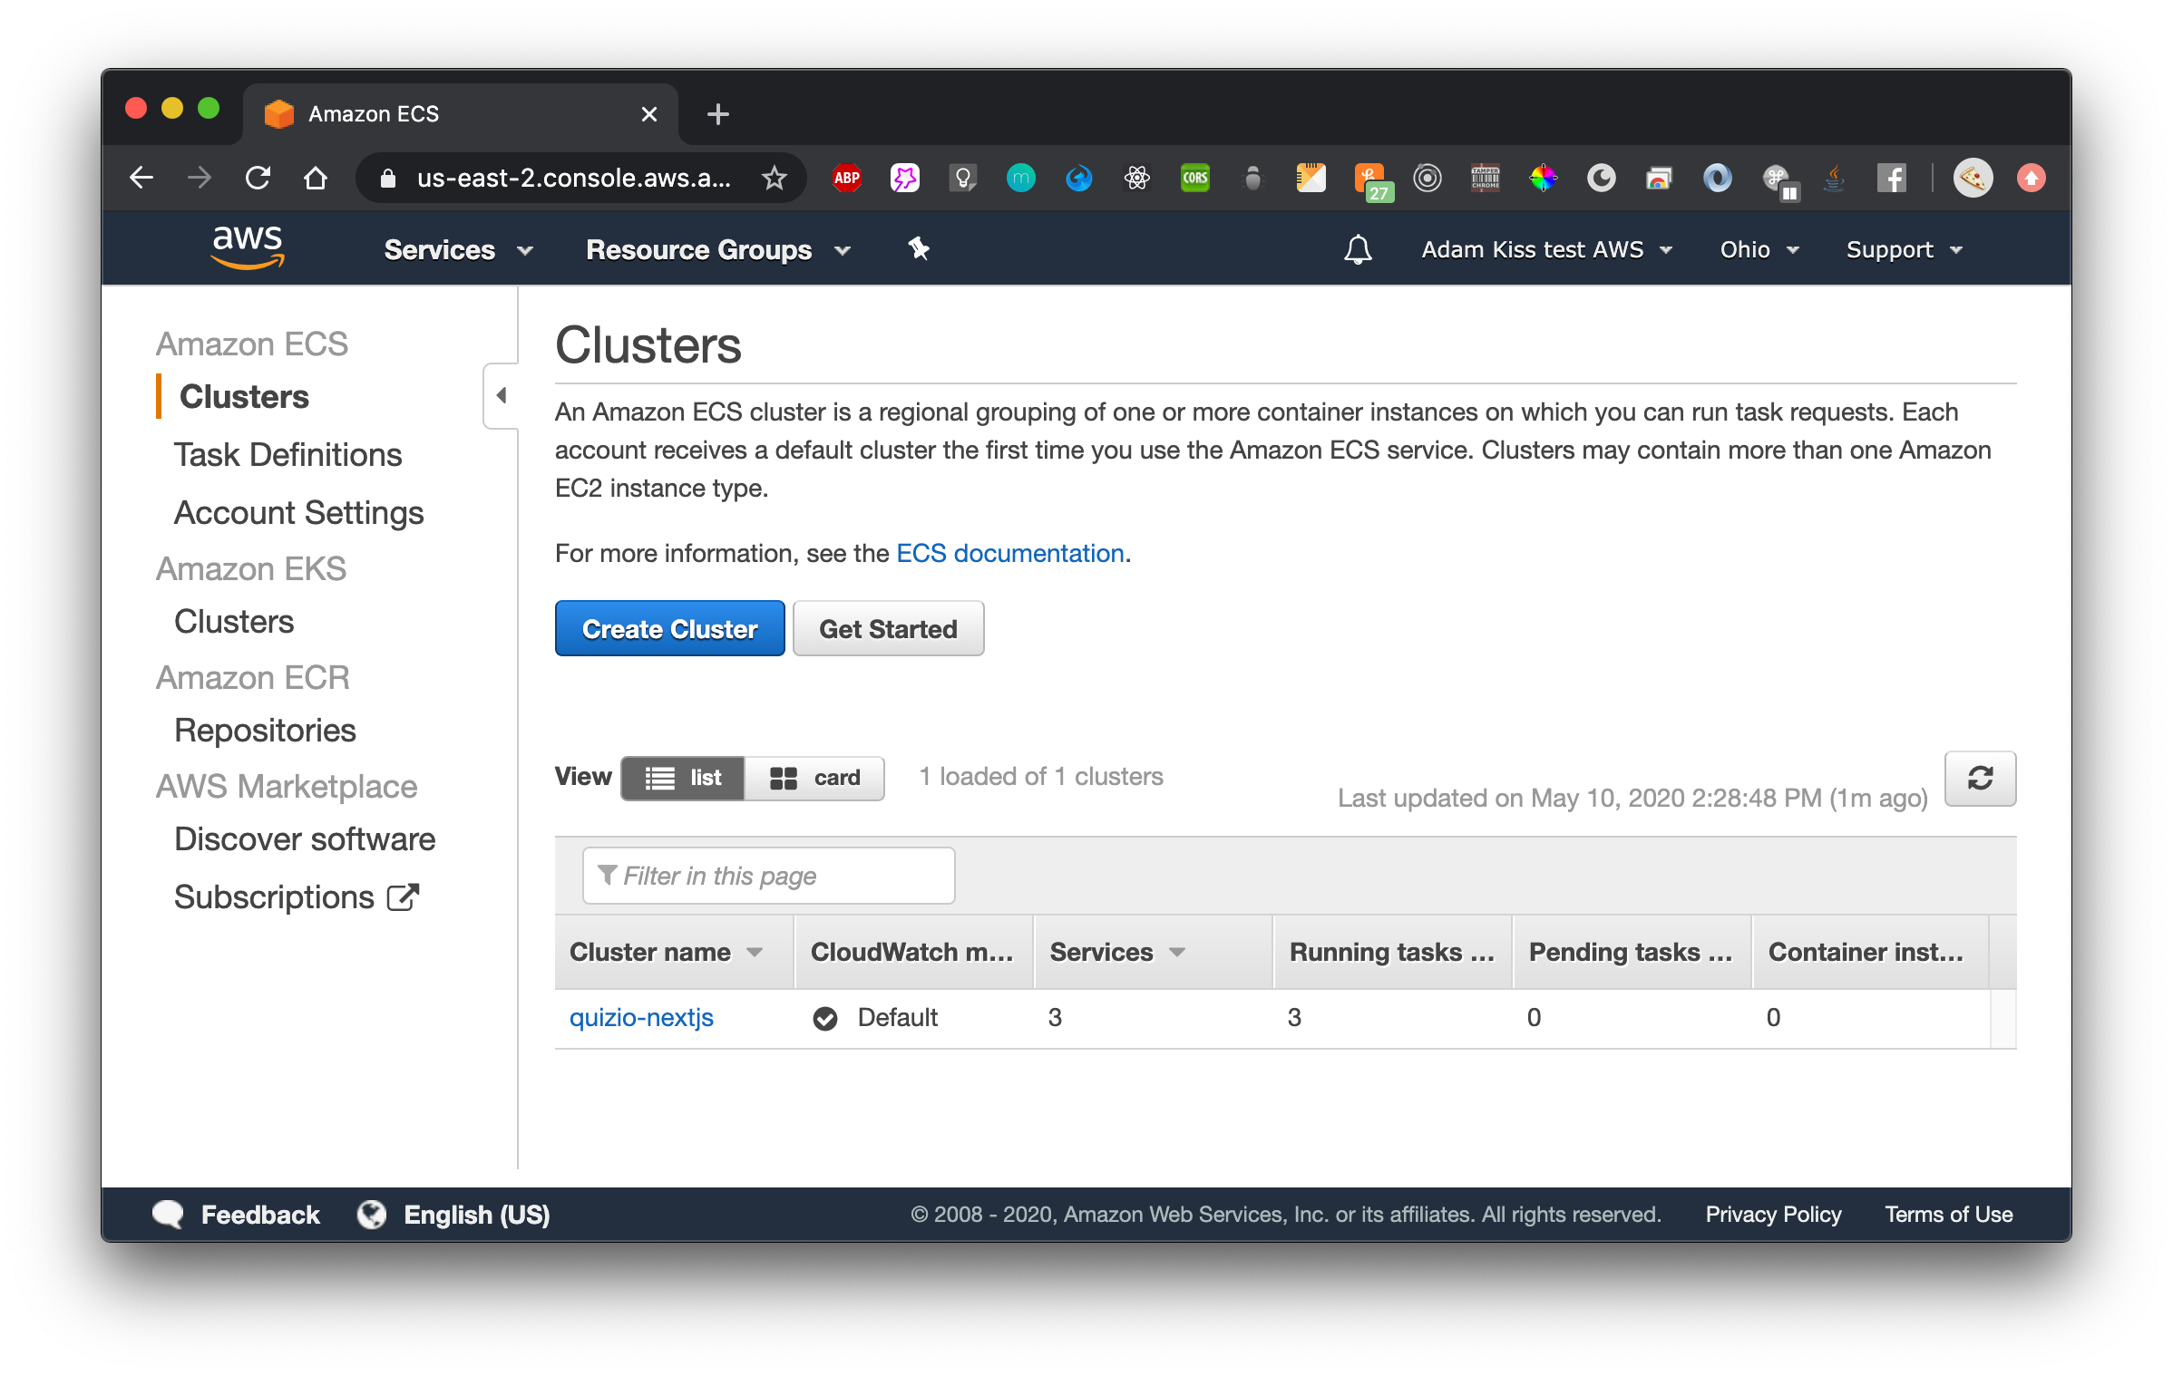Open Repositories under Amazon ECR
Screen dimensions: 2173x1376
(x=265, y=731)
